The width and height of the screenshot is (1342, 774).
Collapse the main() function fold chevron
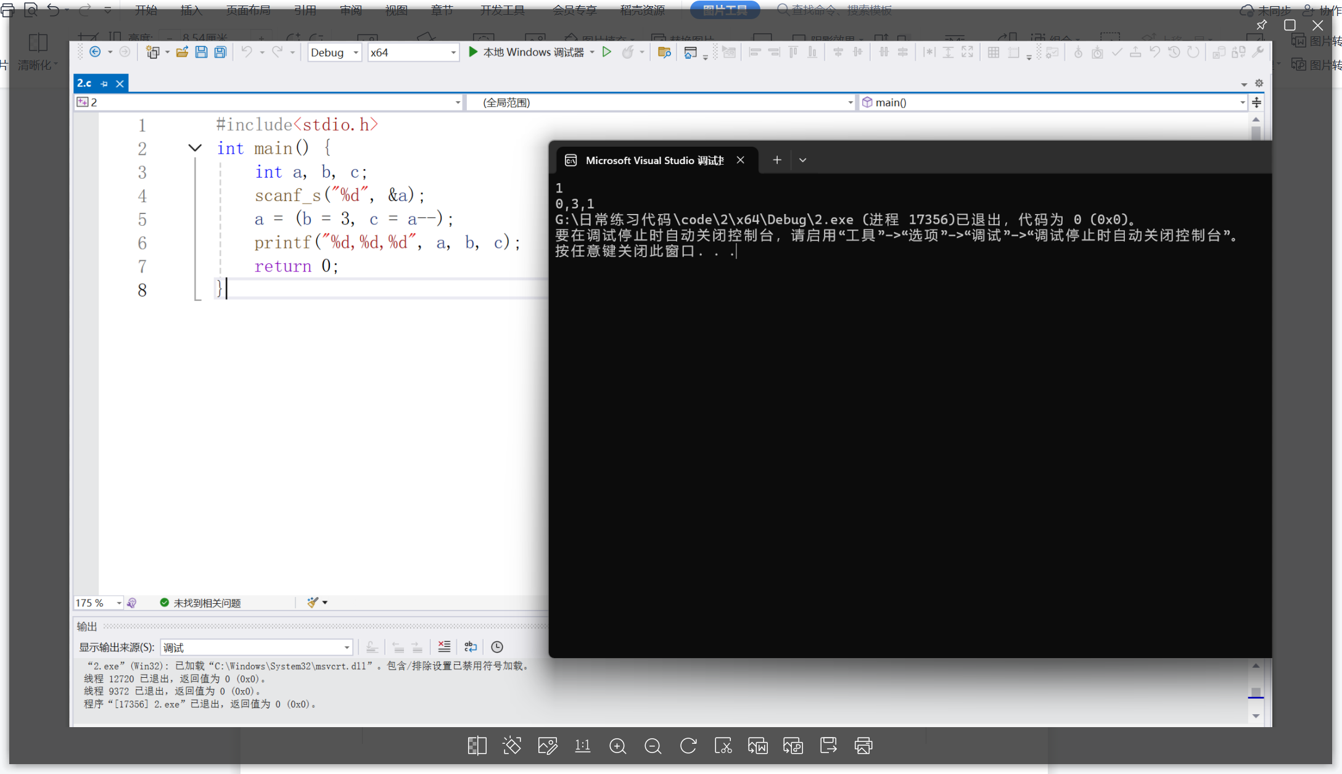[x=195, y=148]
